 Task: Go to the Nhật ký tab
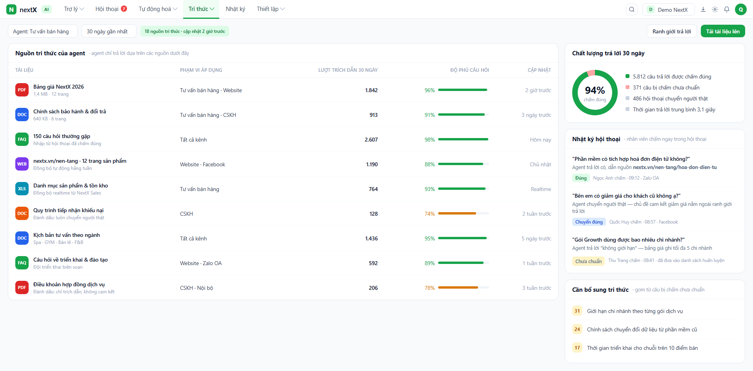[235, 9]
